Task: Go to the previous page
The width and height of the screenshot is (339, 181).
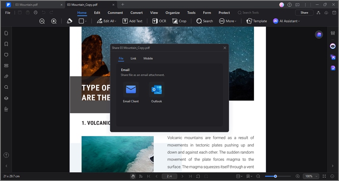Action: pyautogui.click(x=156, y=176)
